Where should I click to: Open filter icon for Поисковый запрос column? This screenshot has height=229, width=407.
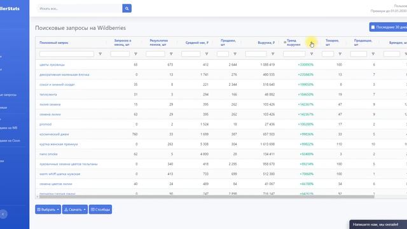pyautogui.click(x=100, y=53)
